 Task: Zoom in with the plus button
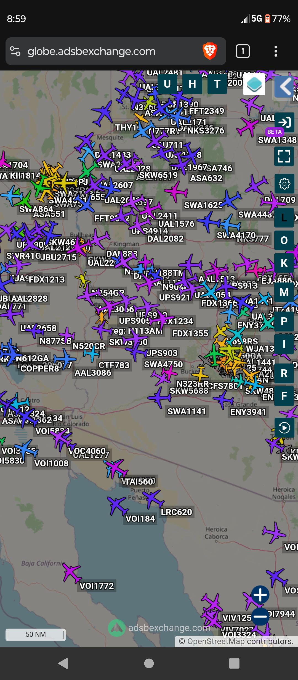260,595
